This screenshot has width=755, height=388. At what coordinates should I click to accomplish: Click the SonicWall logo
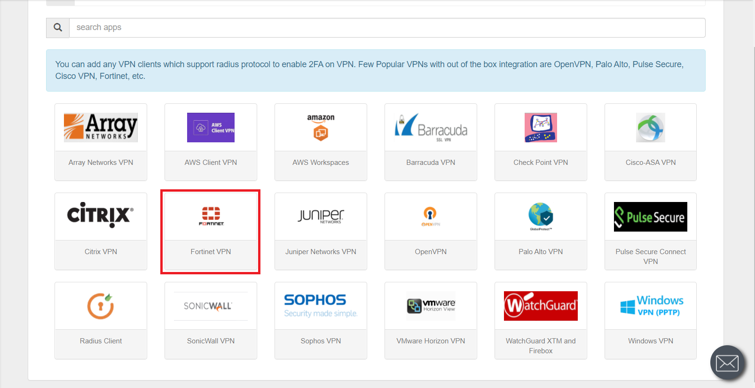tap(211, 306)
